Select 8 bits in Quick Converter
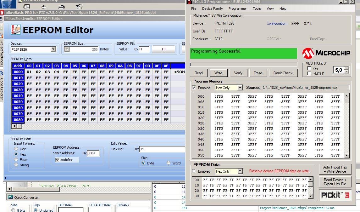 [13, 210]
